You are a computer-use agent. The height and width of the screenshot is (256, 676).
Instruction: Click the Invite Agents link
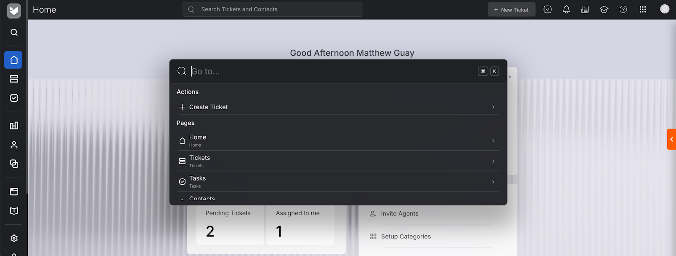399,213
